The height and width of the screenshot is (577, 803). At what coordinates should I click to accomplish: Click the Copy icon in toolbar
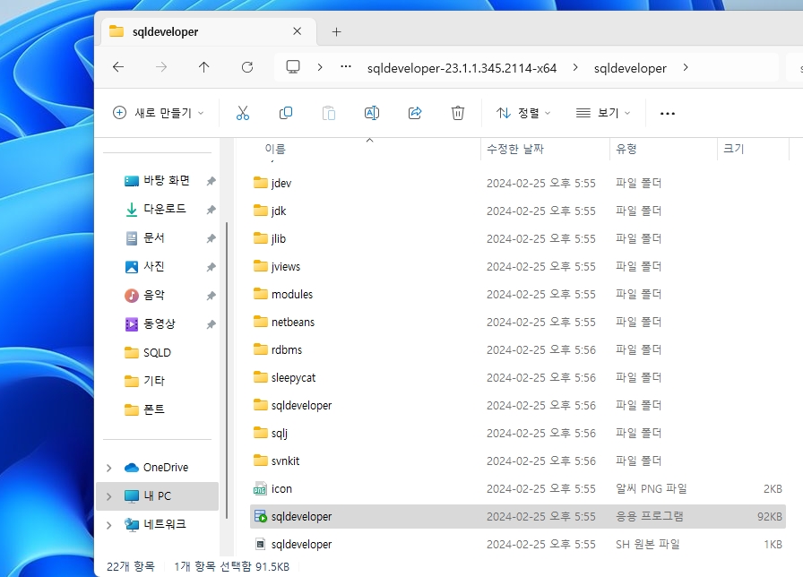(286, 113)
